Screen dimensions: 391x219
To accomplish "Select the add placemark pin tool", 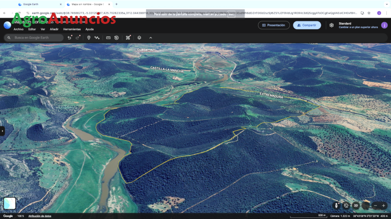I will click(89, 37).
